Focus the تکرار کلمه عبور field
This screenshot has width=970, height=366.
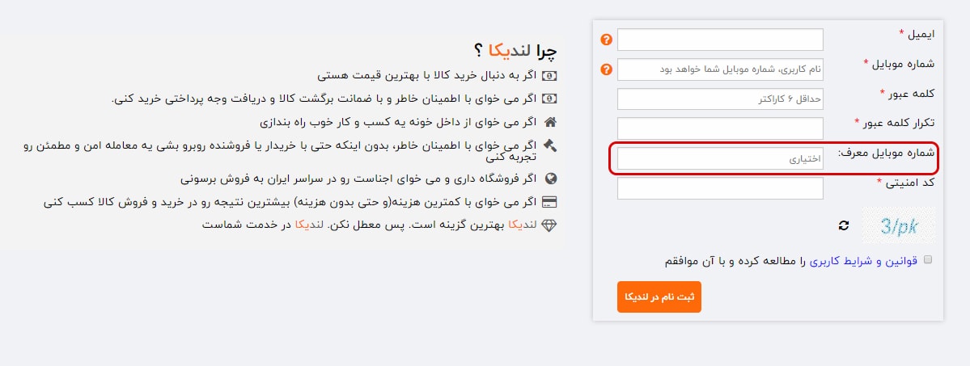[x=720, y=128]
